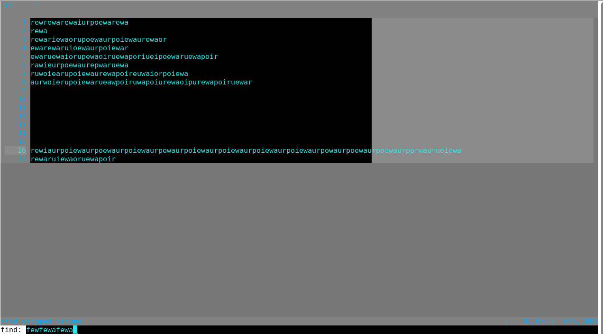
Task: Click line 4 text "ewarewaruioewaurpoiewar"
Action: point(79,48)
